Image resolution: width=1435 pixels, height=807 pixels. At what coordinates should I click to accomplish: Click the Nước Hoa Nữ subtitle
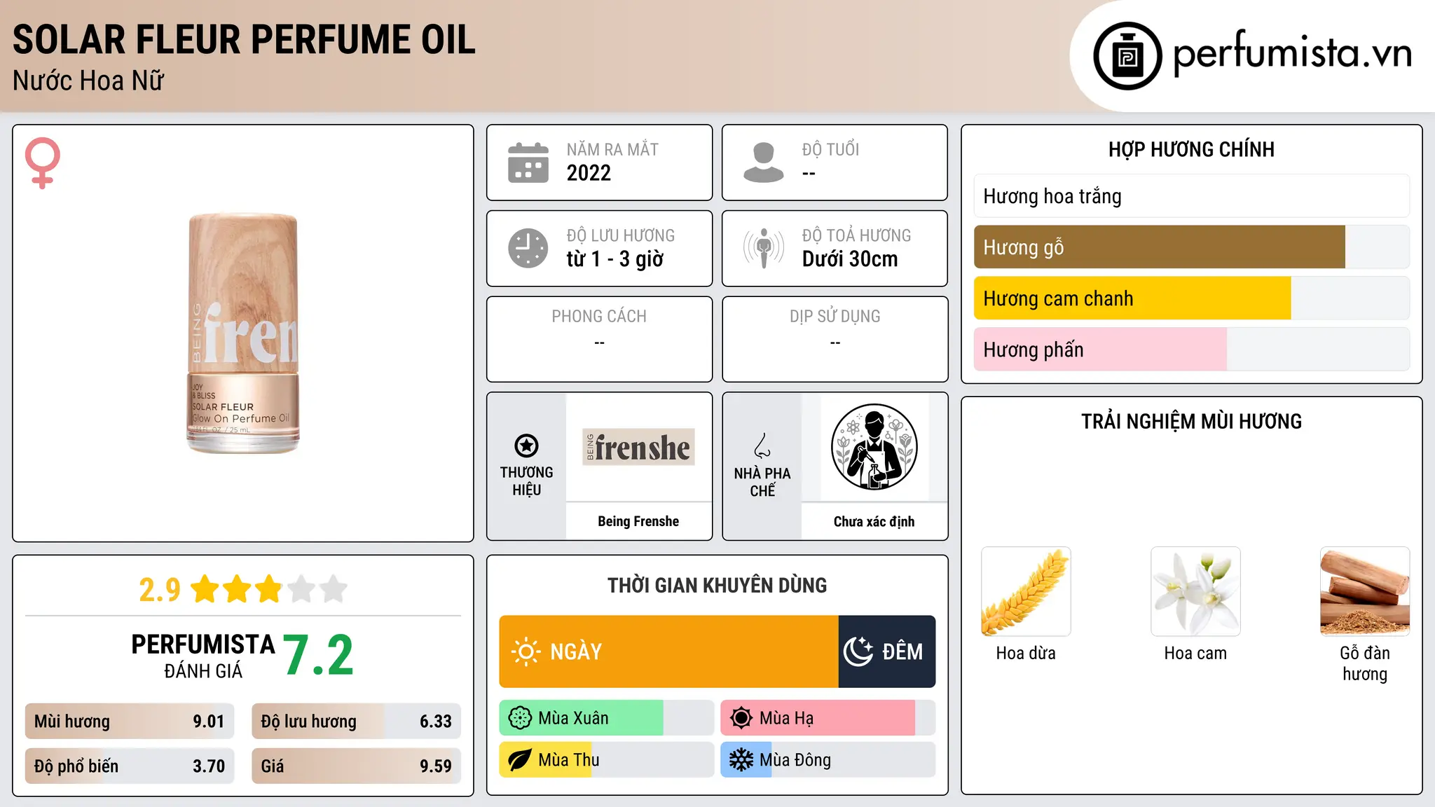click(88, 81)
